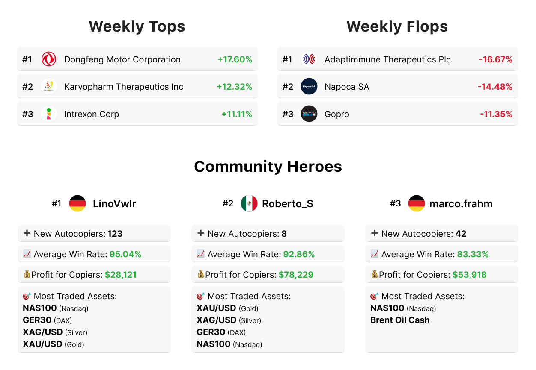
Task: Click the plus icon in LinoVwlr's New Autocopiers row
Action: 27,233
